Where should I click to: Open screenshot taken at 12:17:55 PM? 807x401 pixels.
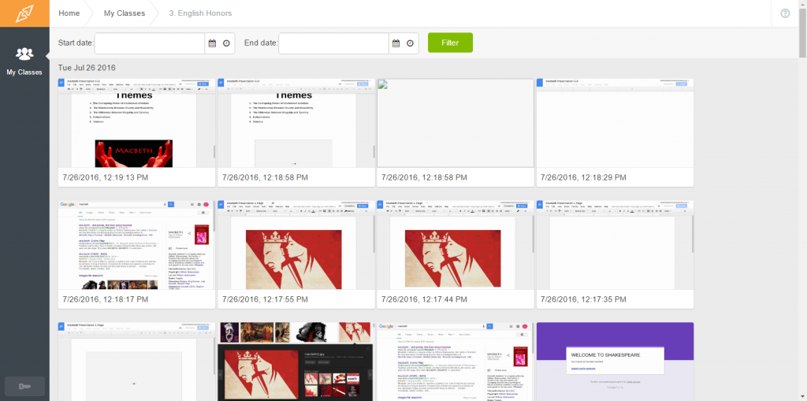(296, 244)
